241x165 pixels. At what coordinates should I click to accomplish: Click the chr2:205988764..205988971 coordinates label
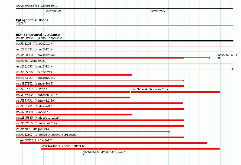pyautogui.click(x=37, y=6)
